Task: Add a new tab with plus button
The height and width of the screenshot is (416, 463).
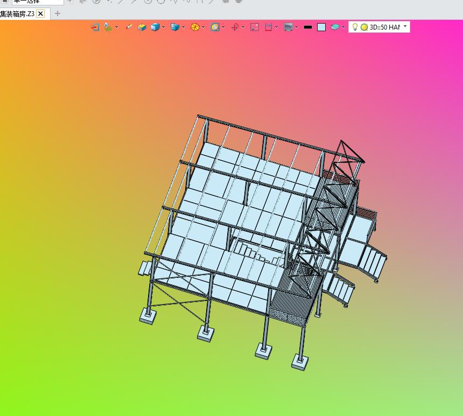Action: 58,13
